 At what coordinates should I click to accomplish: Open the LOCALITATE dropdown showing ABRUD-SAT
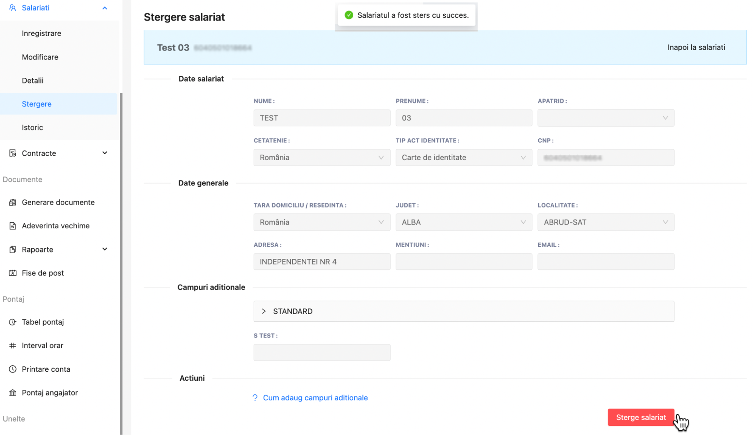click(606, 222)
